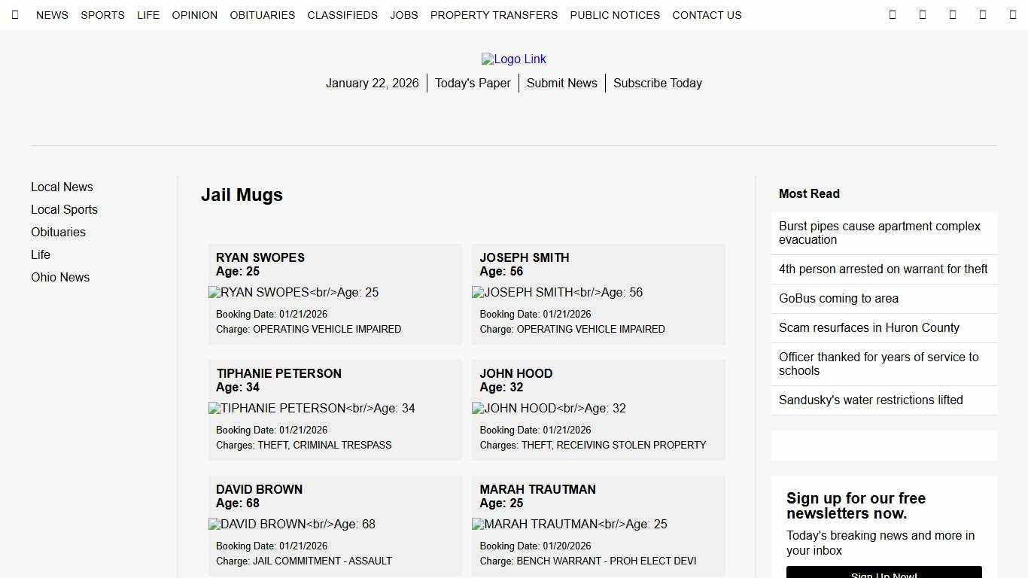Read 'GoBus coming to area' article

838,299
